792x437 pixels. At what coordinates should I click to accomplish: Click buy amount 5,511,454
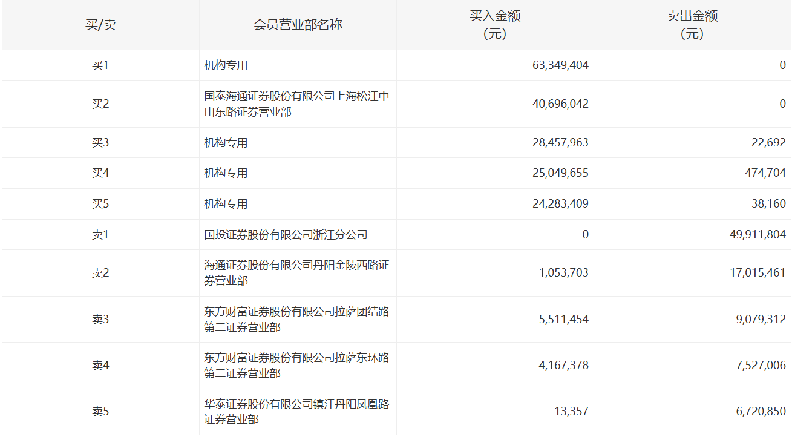[x=564, y=320]
